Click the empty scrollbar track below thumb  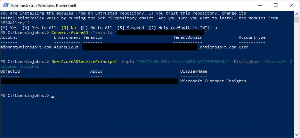pyautogui.click(x=297, y=77)
